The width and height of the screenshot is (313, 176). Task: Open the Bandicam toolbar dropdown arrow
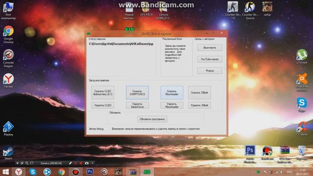point(18,163)
